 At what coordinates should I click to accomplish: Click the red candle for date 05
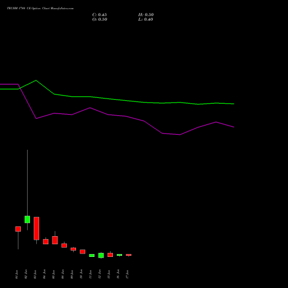click(55, 240)
